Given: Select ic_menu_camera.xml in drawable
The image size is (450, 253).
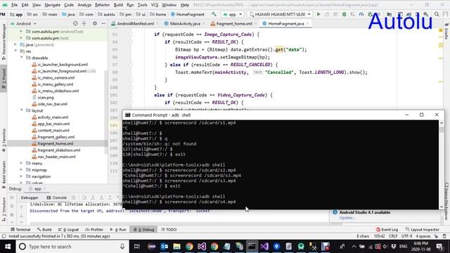Looking at the screenshot, I should point(56,77).
